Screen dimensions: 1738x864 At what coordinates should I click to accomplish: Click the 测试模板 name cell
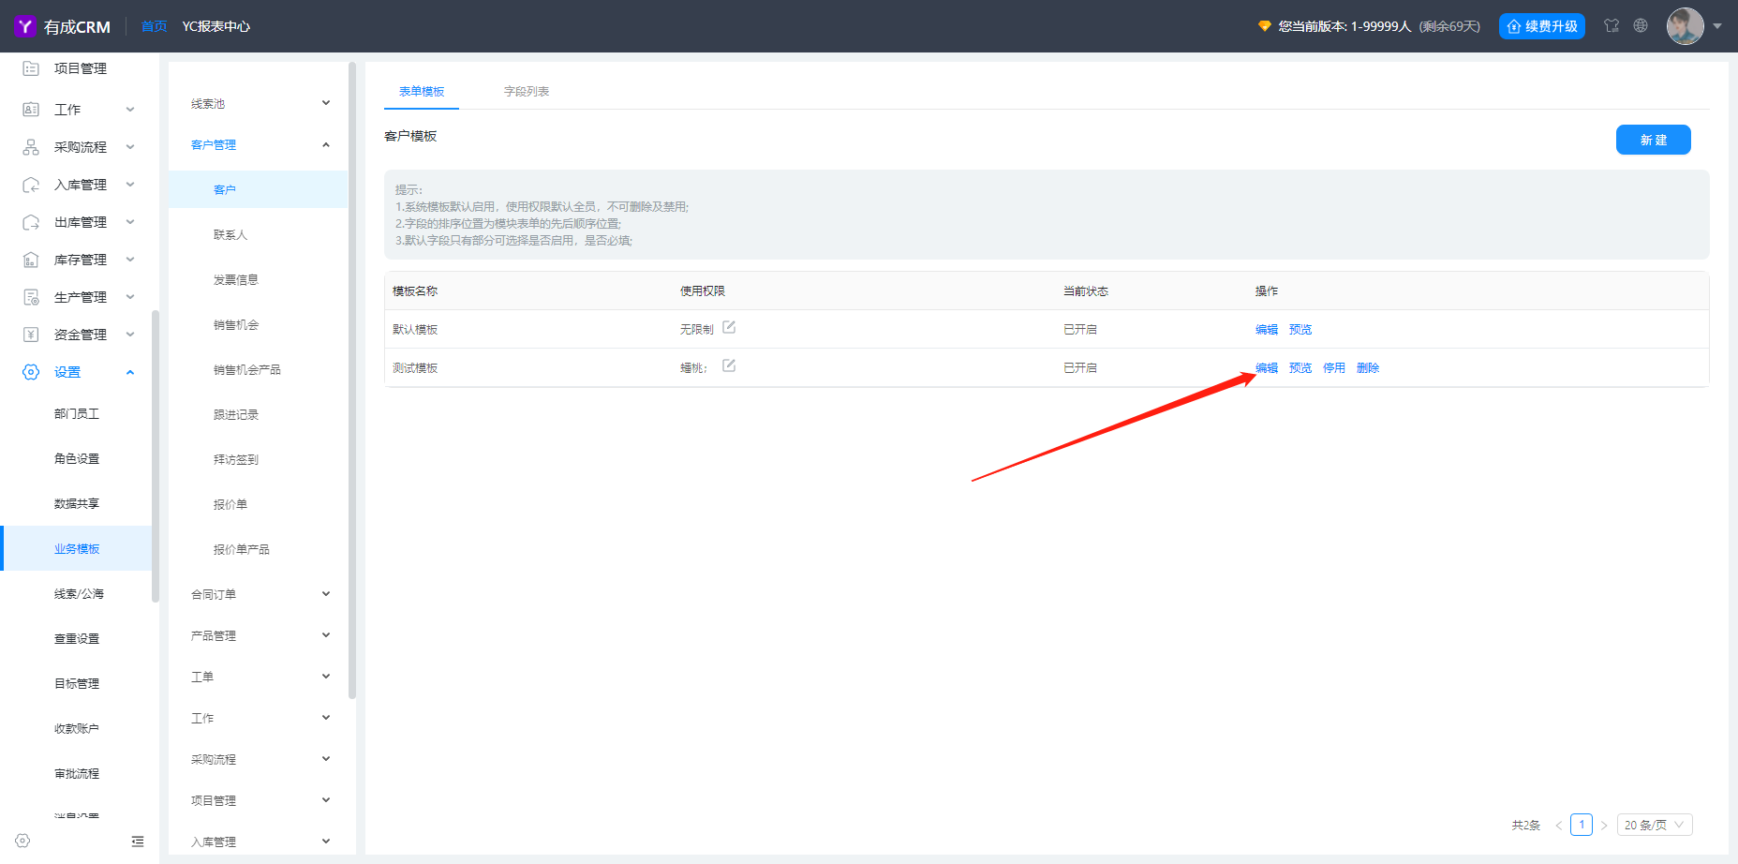point(415,368)
